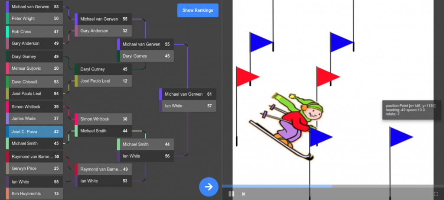444x200 pixels.
Task: Select Michael van Gerwen score 53 row
Action: coord(34,7)
